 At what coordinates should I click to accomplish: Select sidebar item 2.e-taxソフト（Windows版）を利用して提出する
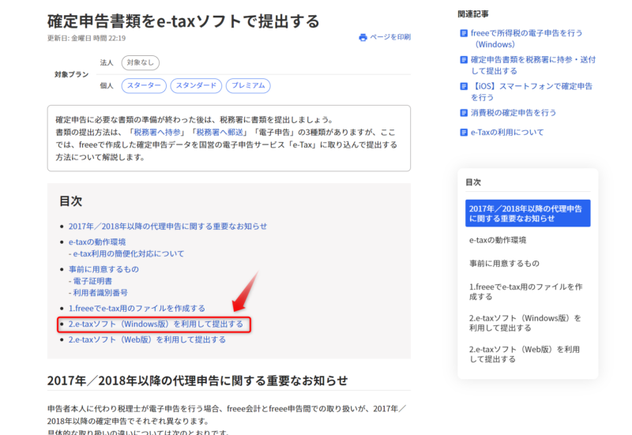coord(525,323)
